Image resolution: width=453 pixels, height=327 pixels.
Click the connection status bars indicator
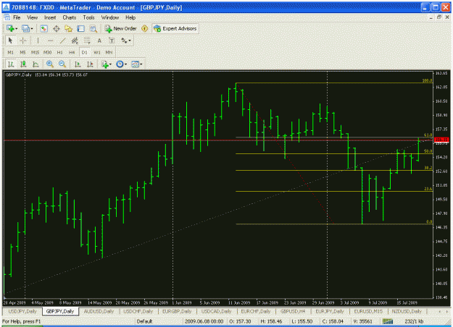tap(388, 321)
